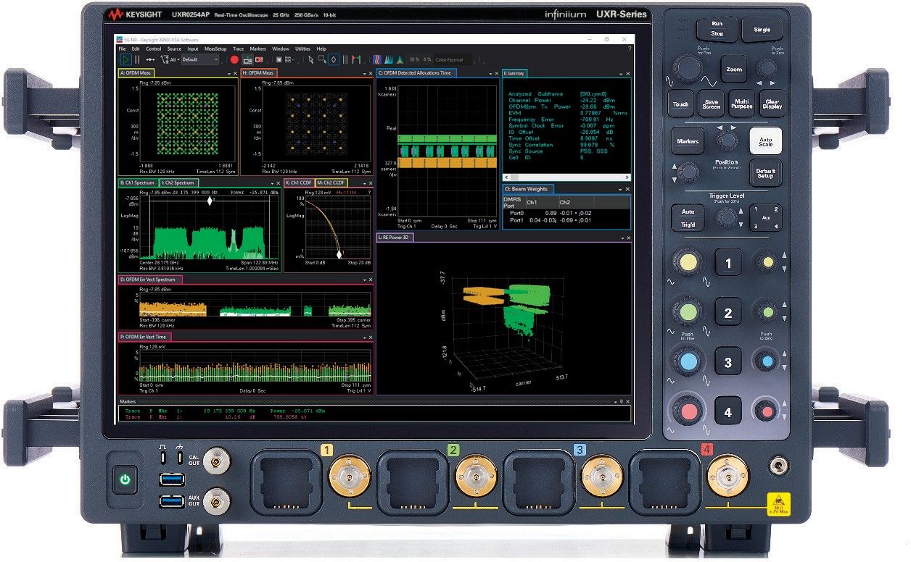Click the red Record button in toolbar

(x=234, y=59)
